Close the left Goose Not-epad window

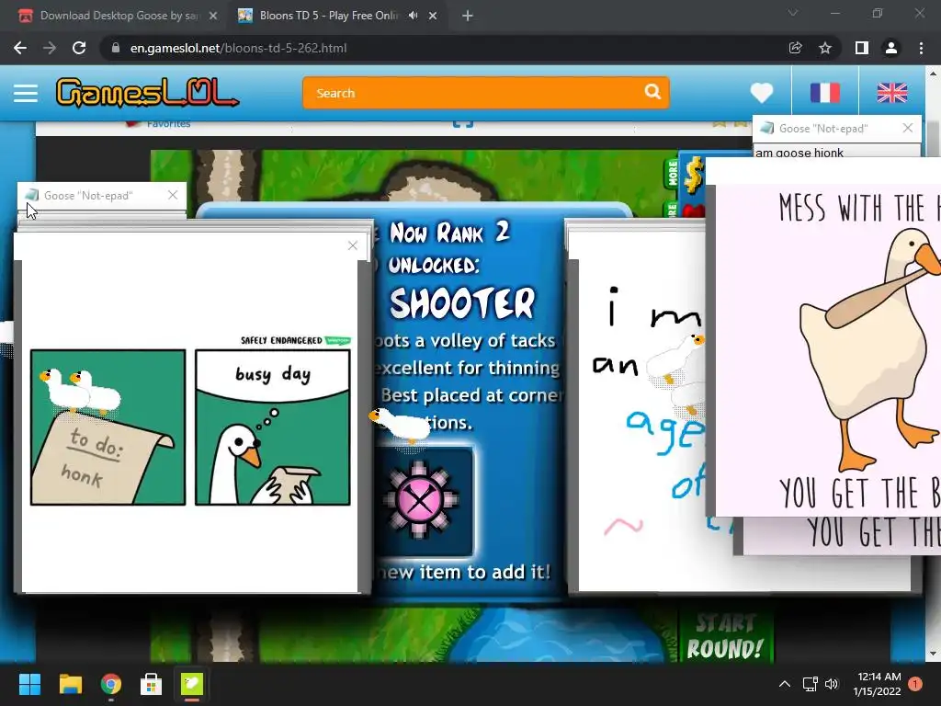click(173, 195)
